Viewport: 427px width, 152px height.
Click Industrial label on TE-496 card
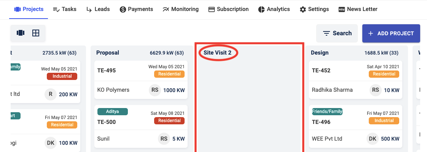click(384, 121)
